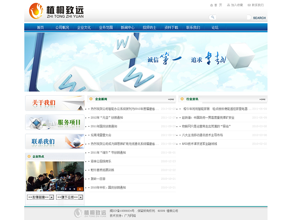The height and width of the screenshot is (220, 291).
Task: Open news 鼓岭一日游
Action: [98, 179]
